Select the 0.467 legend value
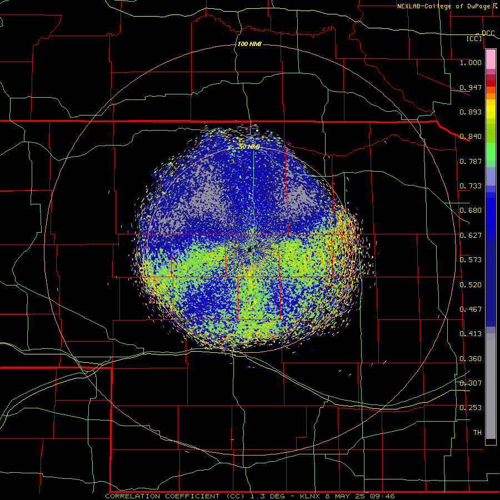The image size is (500, 500). pyautogui.click(x=471, y=309)
